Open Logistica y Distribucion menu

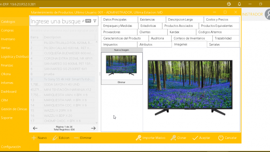15,57
